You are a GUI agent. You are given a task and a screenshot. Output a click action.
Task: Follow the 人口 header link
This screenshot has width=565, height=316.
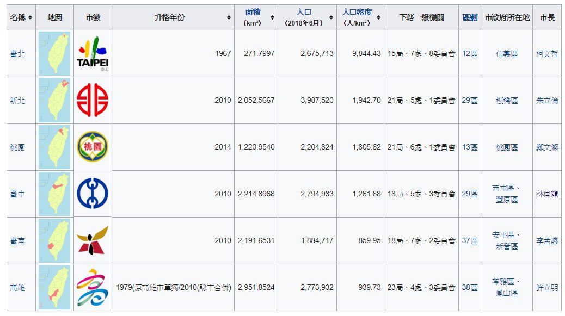(x=303, y=12)
